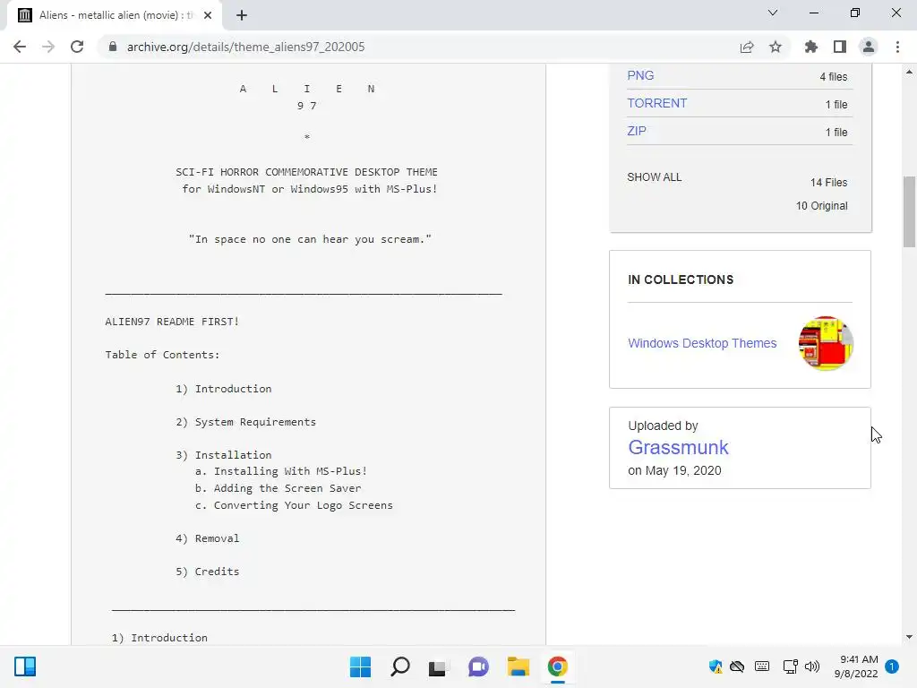
Task: Click 'on May 19, 2020' upload date
Action: coord(674,471)
